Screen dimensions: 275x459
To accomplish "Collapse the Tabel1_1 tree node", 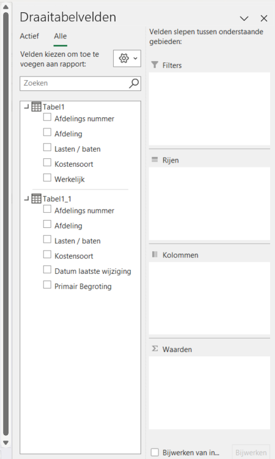I will click(x=27, y=199).
